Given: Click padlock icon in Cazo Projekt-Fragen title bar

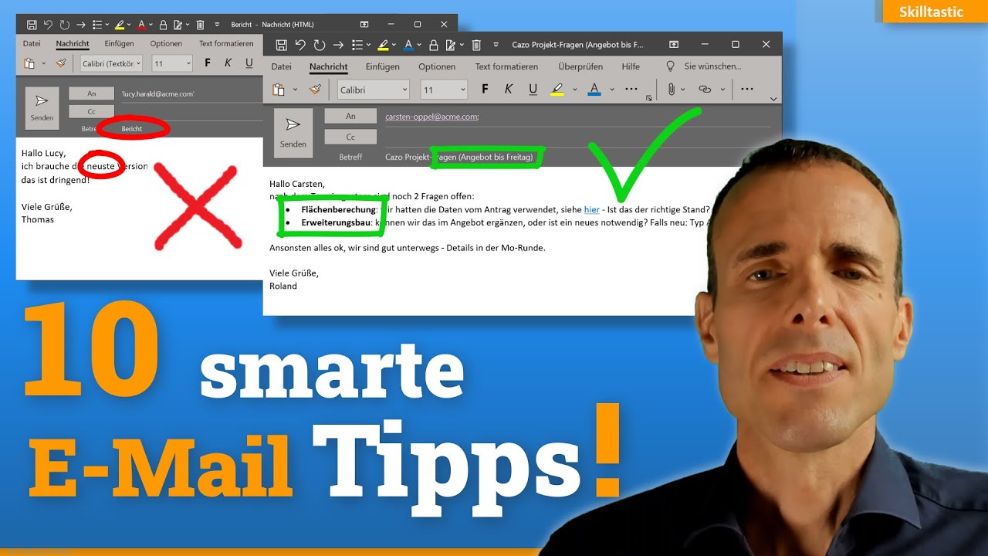Looking at the screenshot, I should pyautogui.click(x=434, y=45).
